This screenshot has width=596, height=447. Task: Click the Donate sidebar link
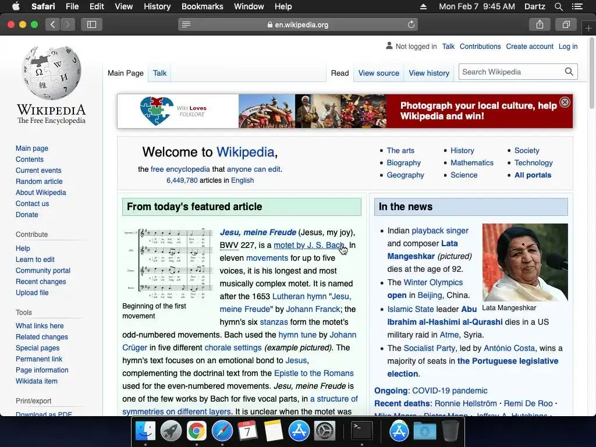coord(27,214)
